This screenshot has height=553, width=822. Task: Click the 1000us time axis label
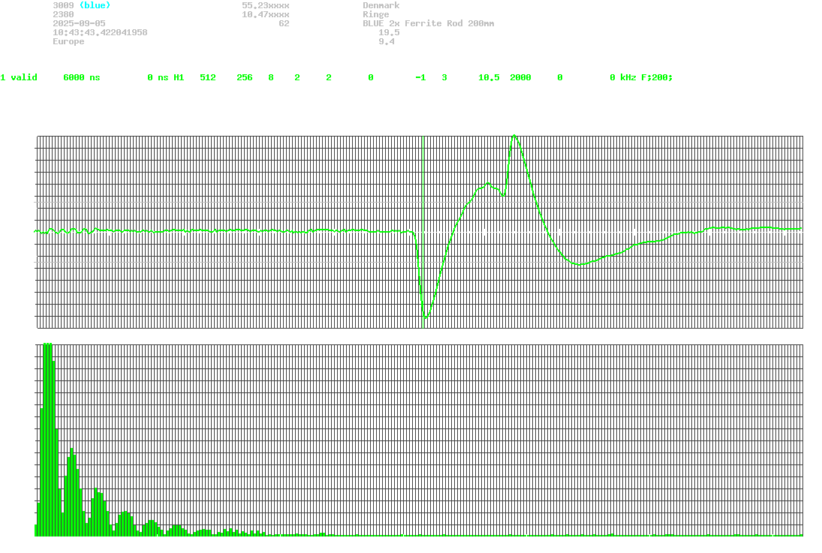796,338
